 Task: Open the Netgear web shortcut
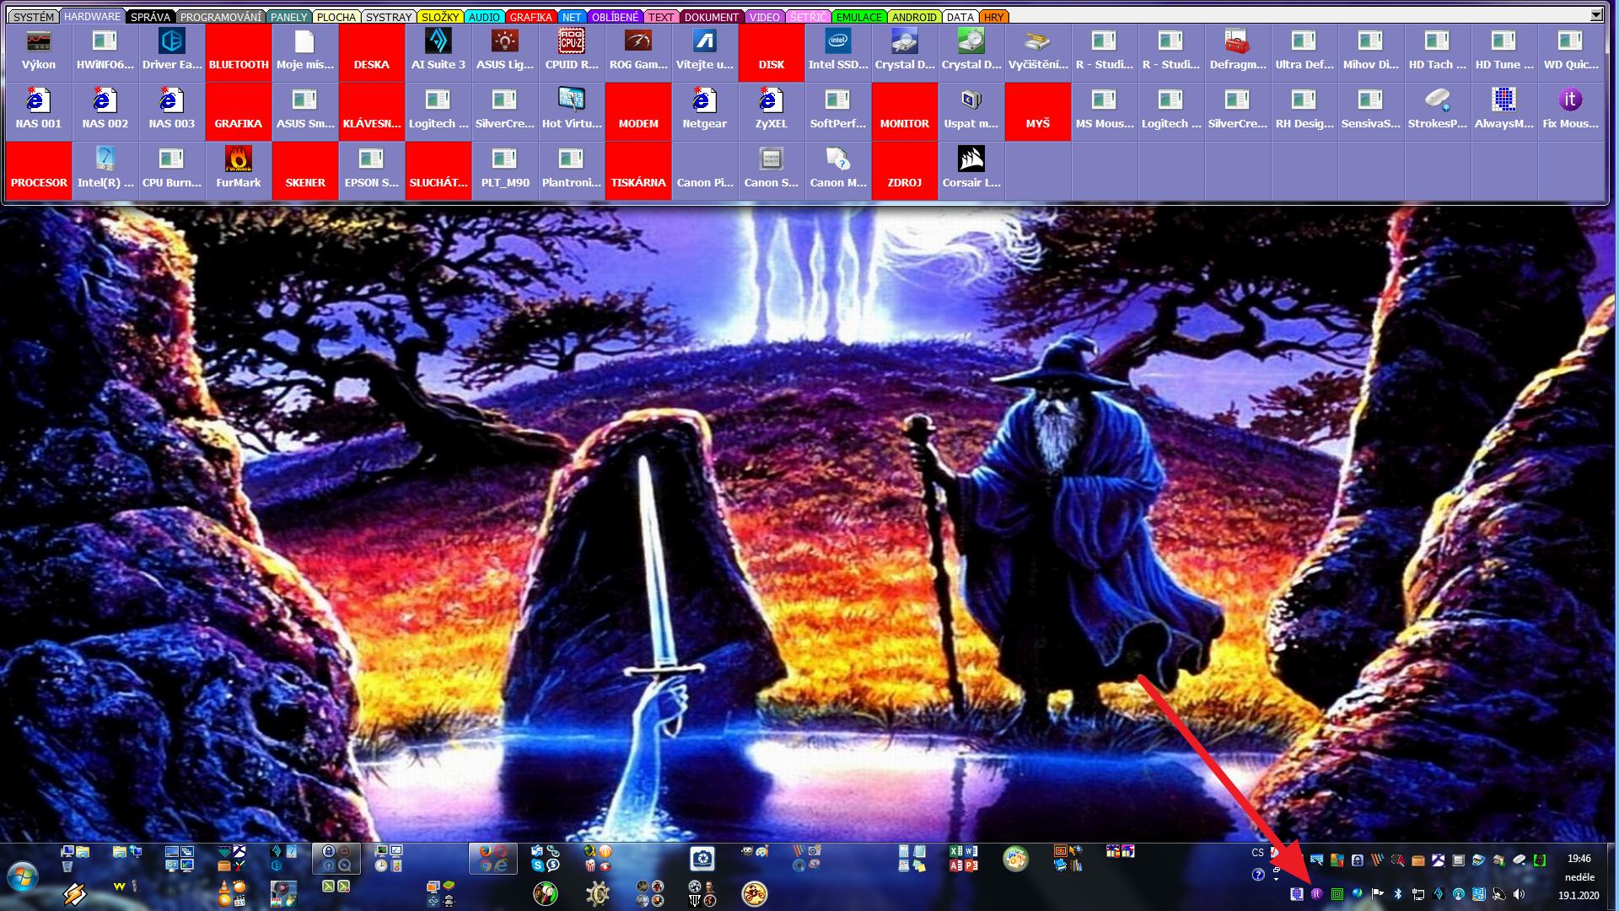705,111
